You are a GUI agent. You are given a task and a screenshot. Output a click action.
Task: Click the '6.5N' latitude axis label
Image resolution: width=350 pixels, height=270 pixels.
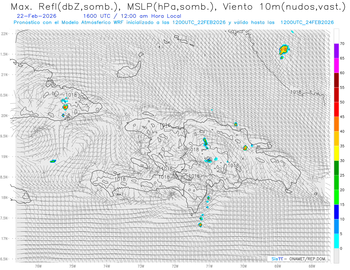pos(4,259)
